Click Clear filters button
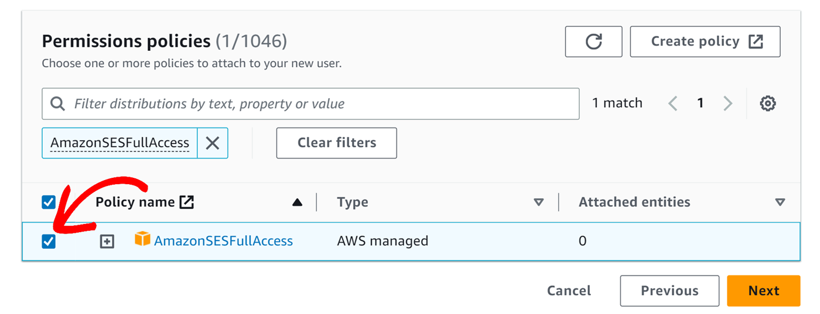This screenshot has height=314, width=820. pos(337,143)
